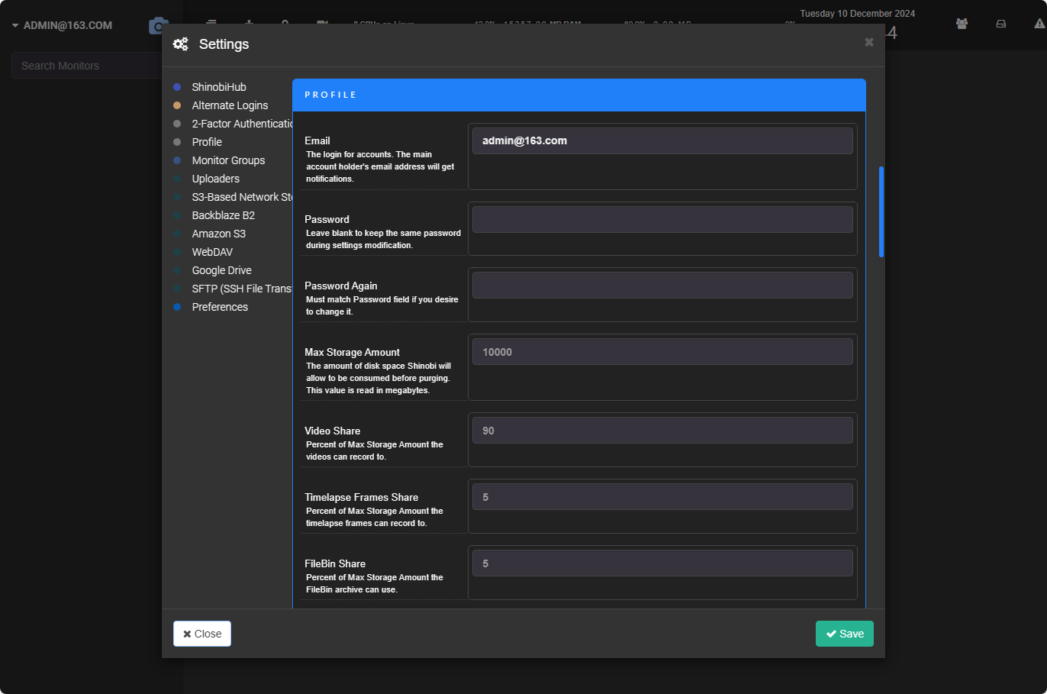Expand the ADMIN@163.COM account dropdown
Image resolution: width=1047 pixels, height=694 pixels.
pyautogui.click(x=62, y=25)
